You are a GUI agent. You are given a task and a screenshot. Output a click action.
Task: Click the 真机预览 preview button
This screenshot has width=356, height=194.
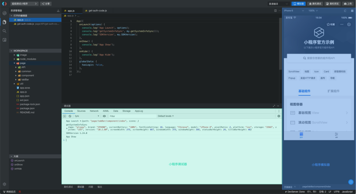pos(332,4)
